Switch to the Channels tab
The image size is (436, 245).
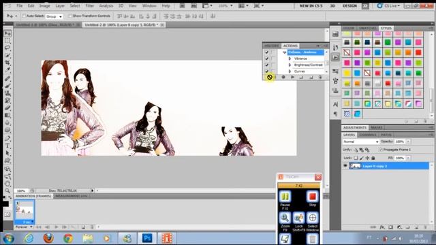click(x=368, y=135)
